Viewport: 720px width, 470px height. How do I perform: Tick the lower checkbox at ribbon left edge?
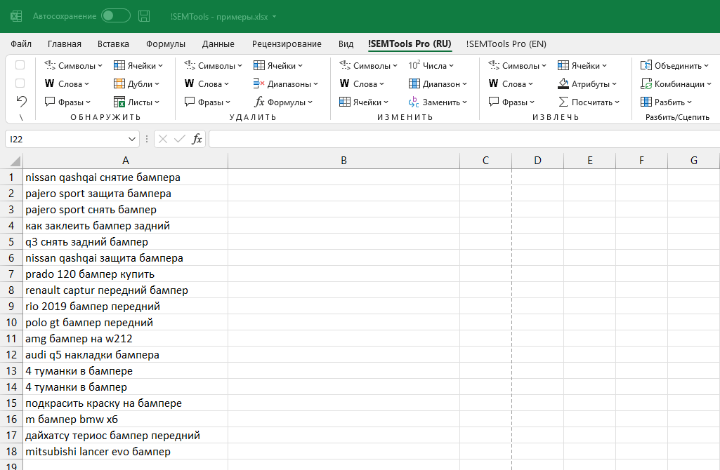20,83
